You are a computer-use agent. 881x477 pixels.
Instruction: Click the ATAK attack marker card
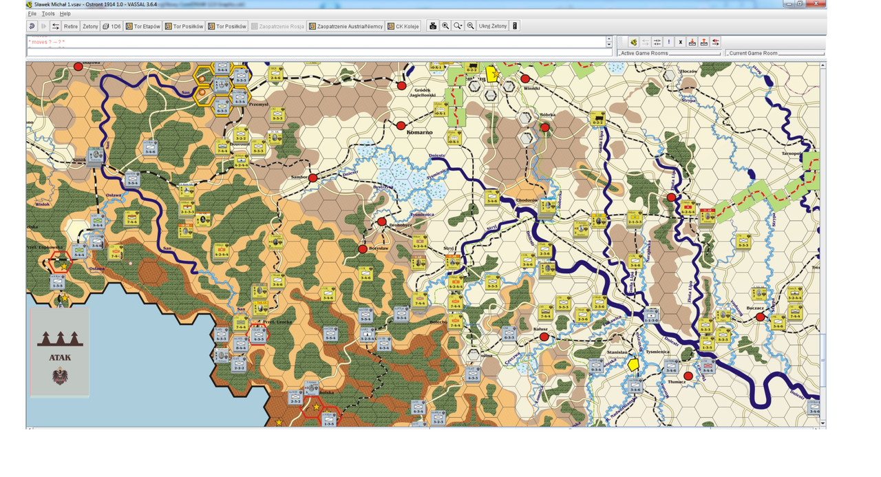pos(60,352)
